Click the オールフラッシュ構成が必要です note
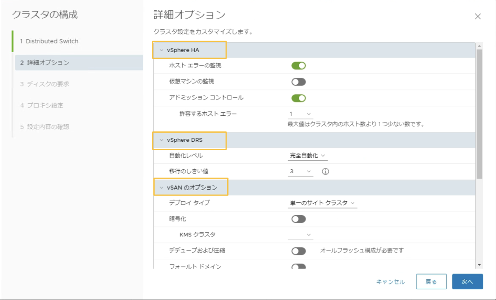 click(x=362, y=250)
